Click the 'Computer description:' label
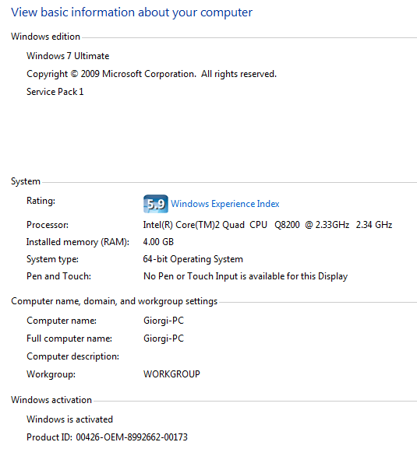This screenshot has width=417, height=449. (72, 357)
